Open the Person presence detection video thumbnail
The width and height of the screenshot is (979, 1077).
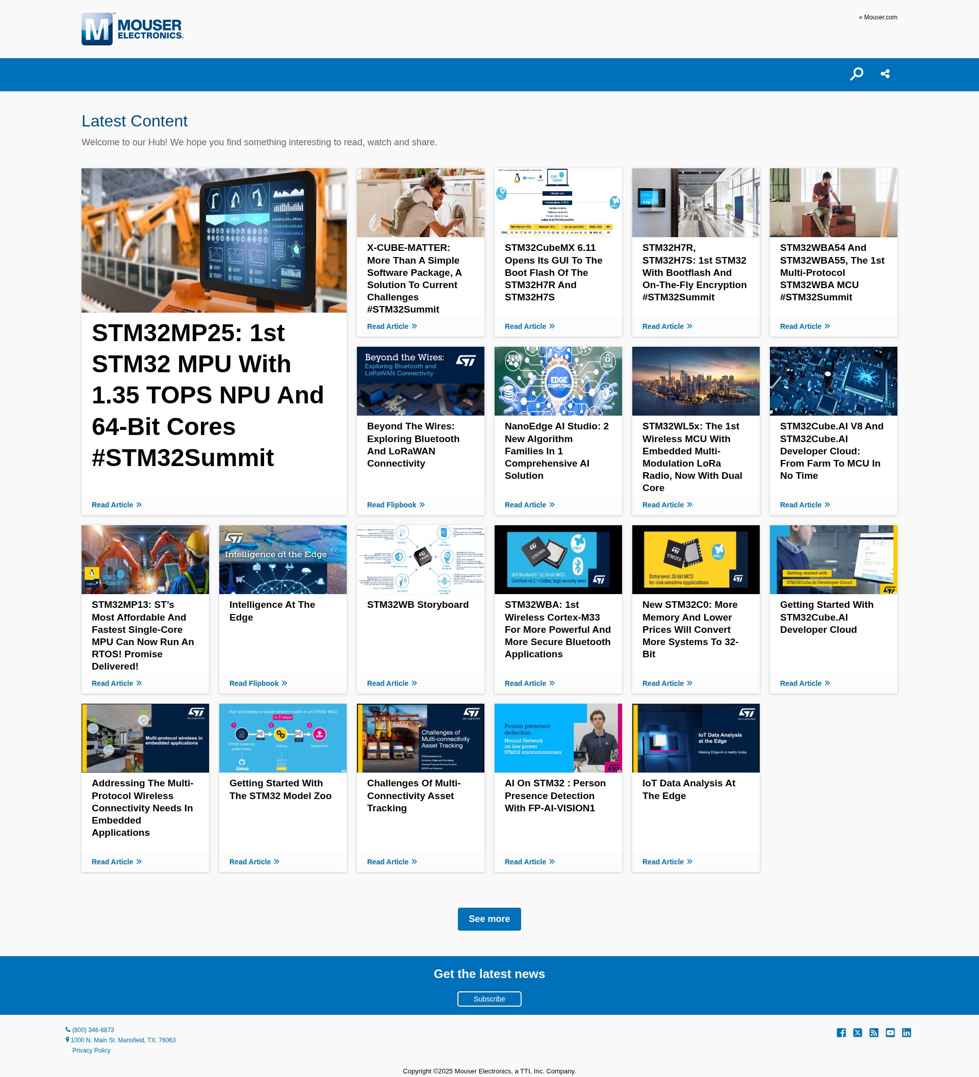click(558, 738)
